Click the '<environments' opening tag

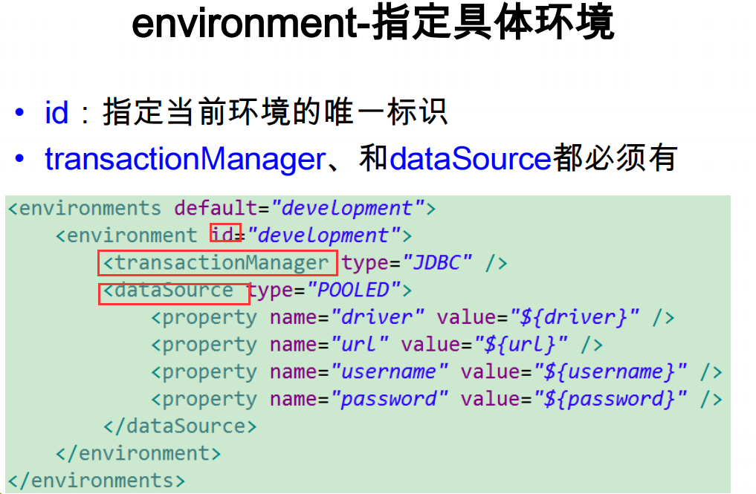click(85, 208)
